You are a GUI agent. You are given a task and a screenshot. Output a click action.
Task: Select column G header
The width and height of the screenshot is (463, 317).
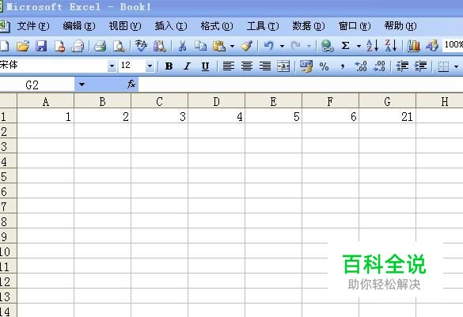point(387,101)
